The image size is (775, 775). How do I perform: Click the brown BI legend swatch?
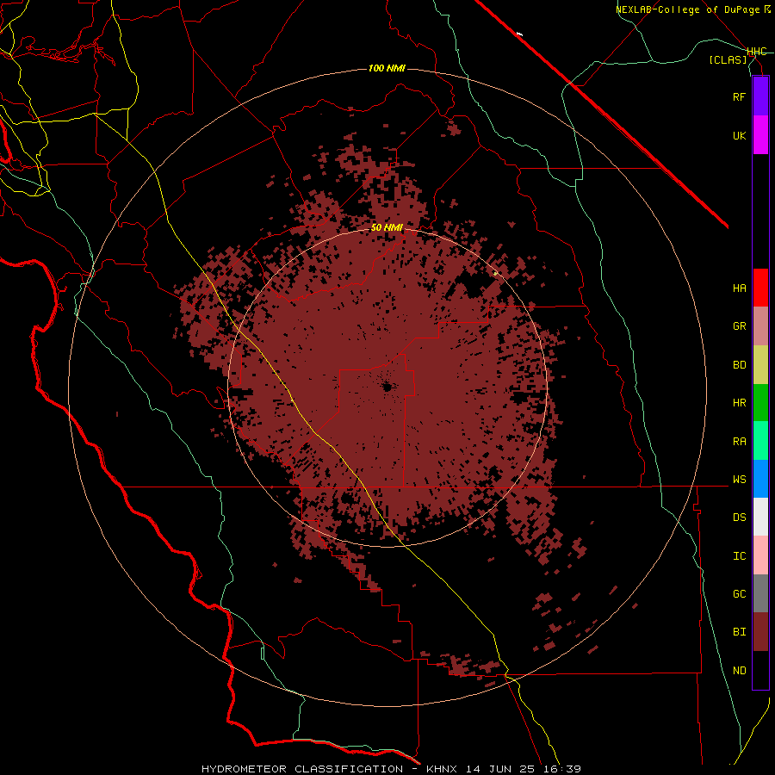point(760,632)
